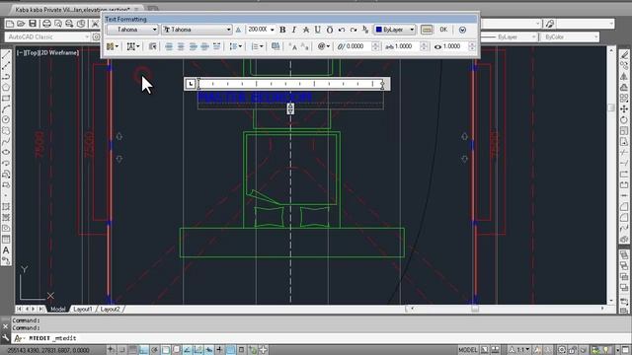Center paragraph text
This screenshot has height=355, width=632.
click(181, 46)
